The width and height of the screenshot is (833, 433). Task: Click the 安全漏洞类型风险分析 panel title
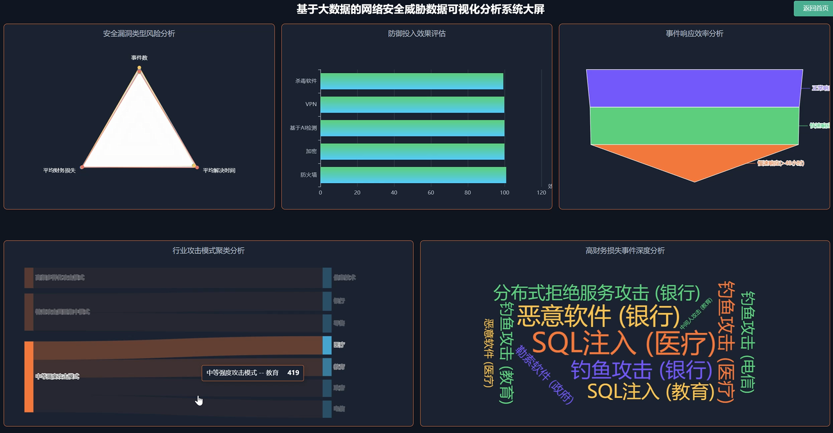[139, 34]
